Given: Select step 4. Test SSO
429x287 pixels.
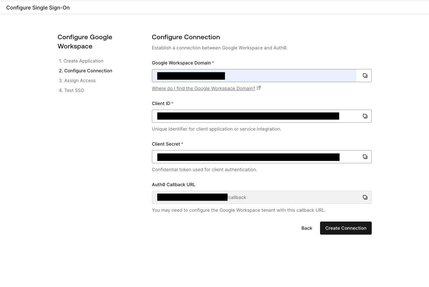Looking at the screenshot, I should click(71, 90).
